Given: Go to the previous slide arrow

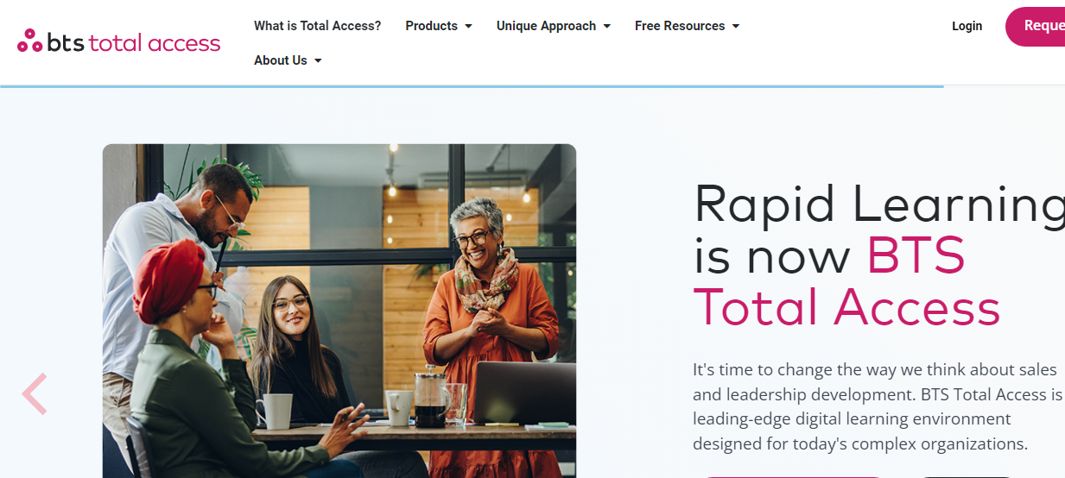Looking at the screenshot, I should (x=35, y=394).
